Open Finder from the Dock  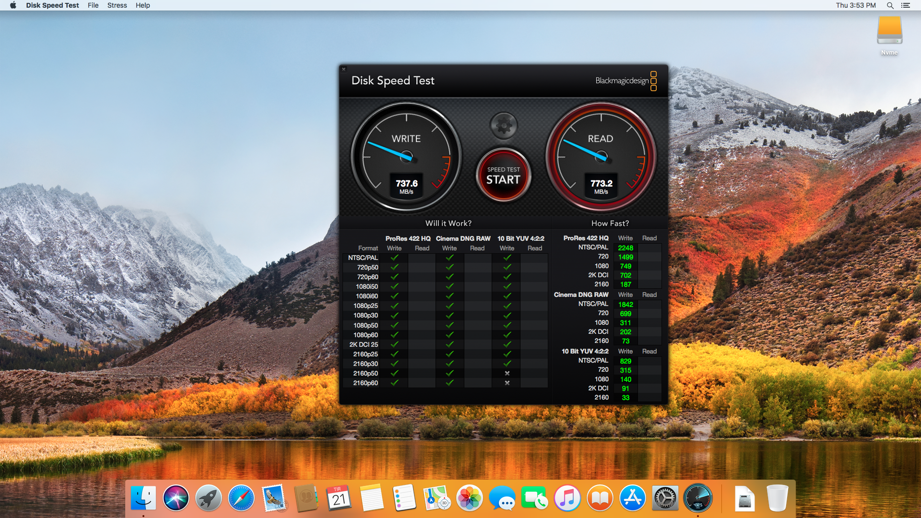point(143,498)
